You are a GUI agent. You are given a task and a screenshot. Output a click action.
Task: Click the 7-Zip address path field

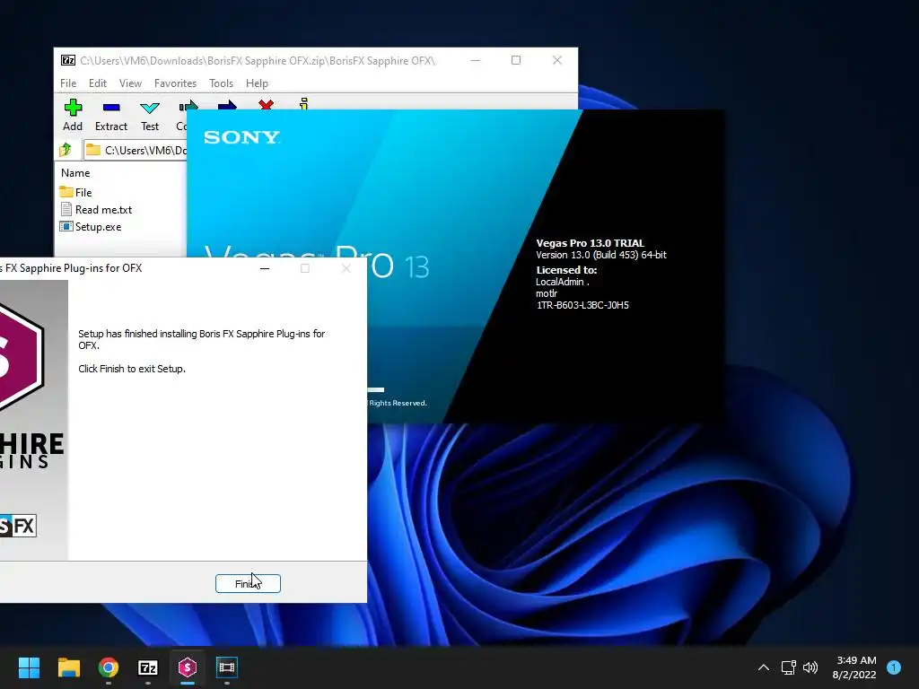pyautogui.click(x=135, y=150)
